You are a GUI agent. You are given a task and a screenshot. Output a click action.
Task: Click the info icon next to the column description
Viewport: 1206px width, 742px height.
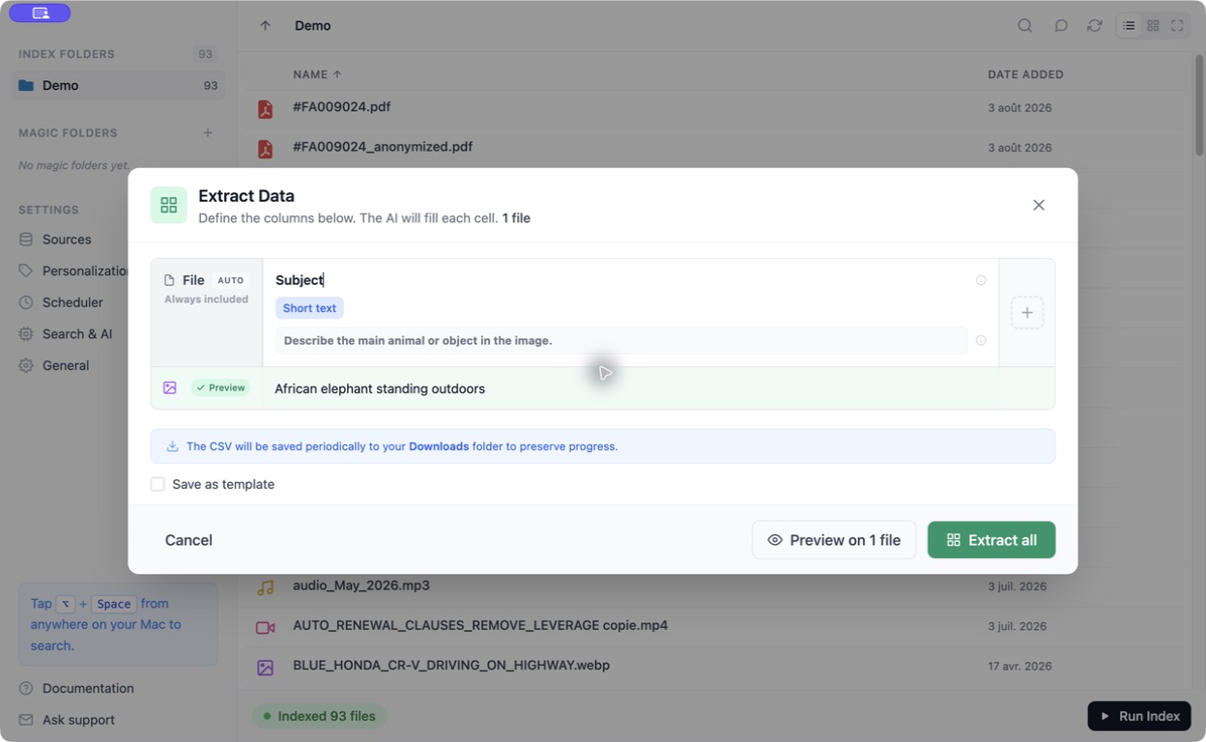[x=981, y=340]
